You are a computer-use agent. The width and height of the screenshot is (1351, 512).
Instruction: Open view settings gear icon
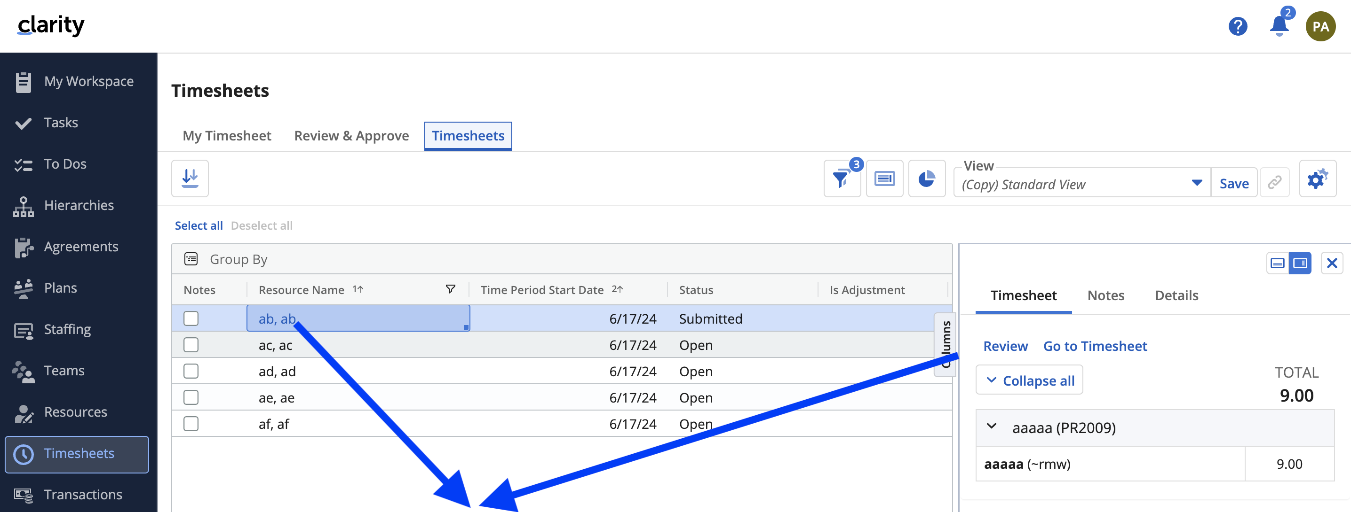[1317, 179]
